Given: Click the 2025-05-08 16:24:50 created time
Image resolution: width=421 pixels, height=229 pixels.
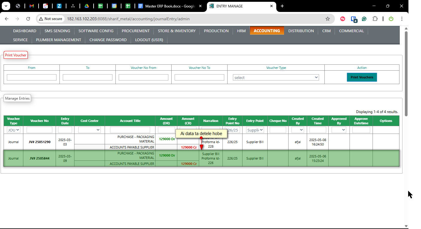Looking at the screenshot, I should [x=318, y=142].
